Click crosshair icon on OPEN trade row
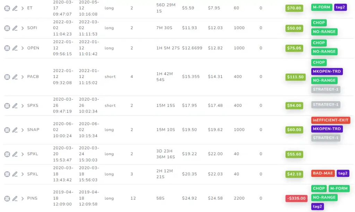The width and height of the screenshot is (355, 212). pos(7,48)
